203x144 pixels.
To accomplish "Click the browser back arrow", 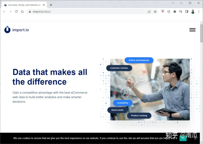I will (x=4, y=12).
